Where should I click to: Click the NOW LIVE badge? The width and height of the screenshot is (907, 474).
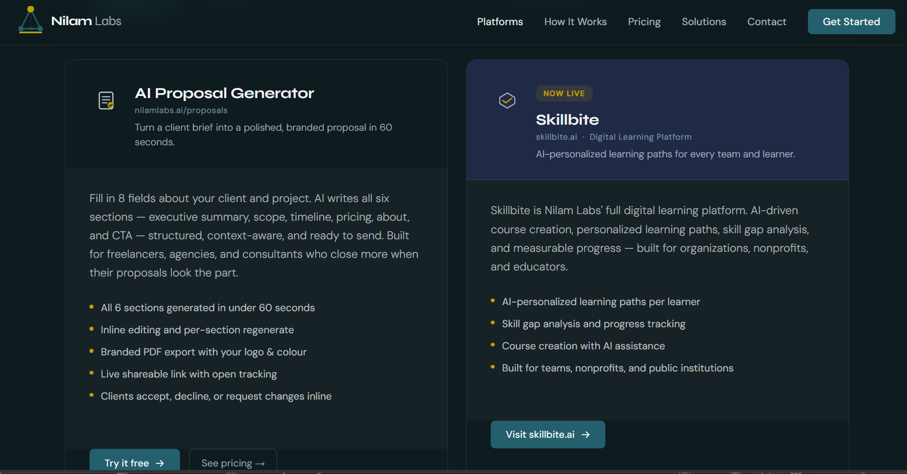(564, 93)
